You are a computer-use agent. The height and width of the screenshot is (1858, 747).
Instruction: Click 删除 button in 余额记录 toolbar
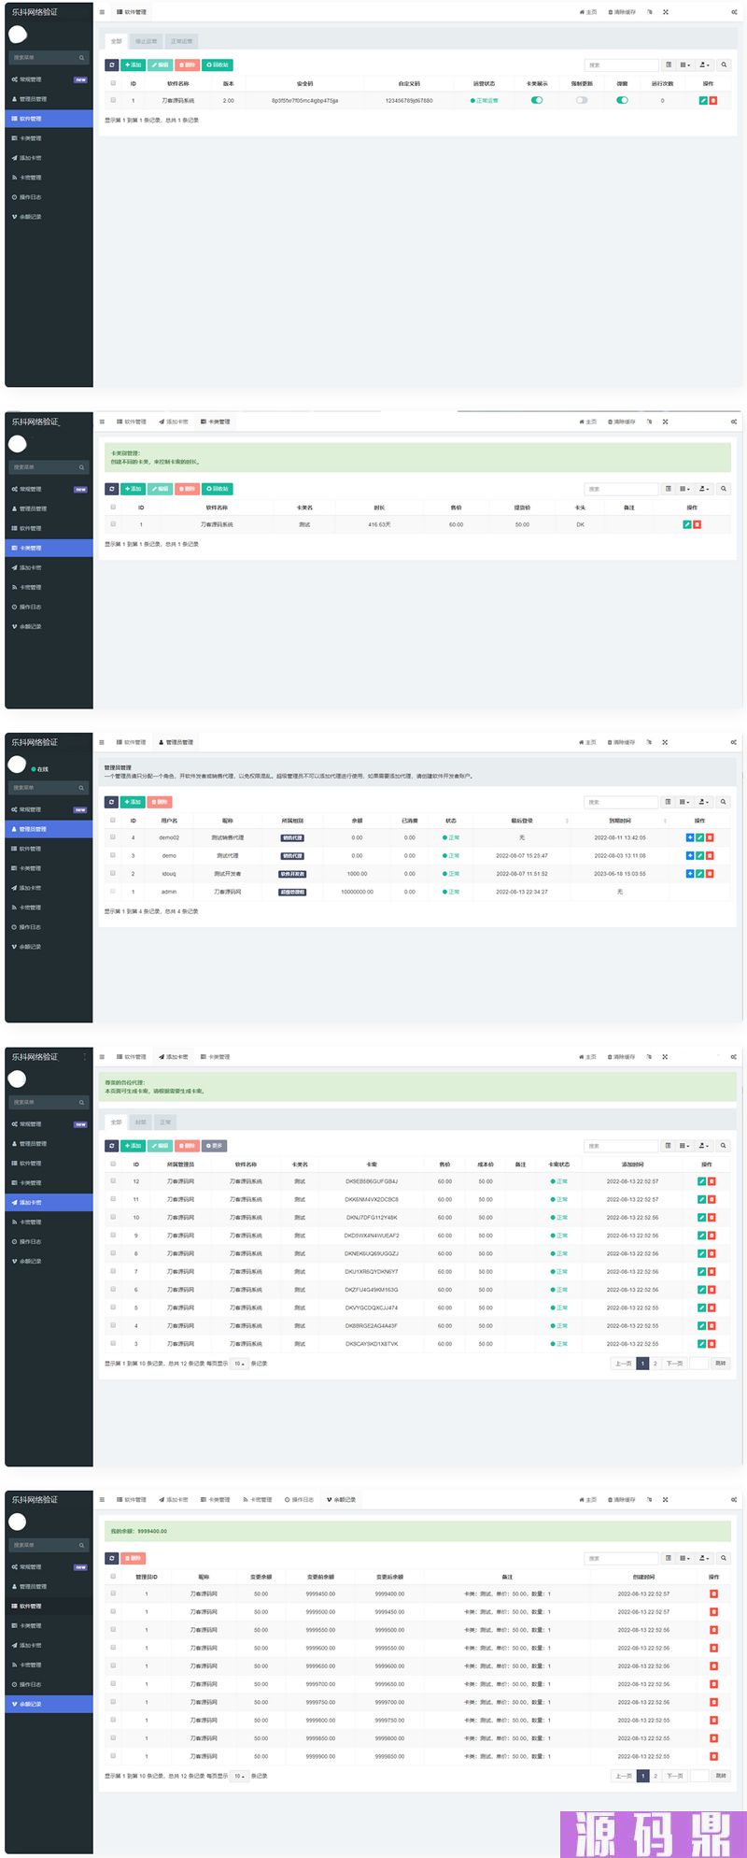click(x=134, y=1558)
